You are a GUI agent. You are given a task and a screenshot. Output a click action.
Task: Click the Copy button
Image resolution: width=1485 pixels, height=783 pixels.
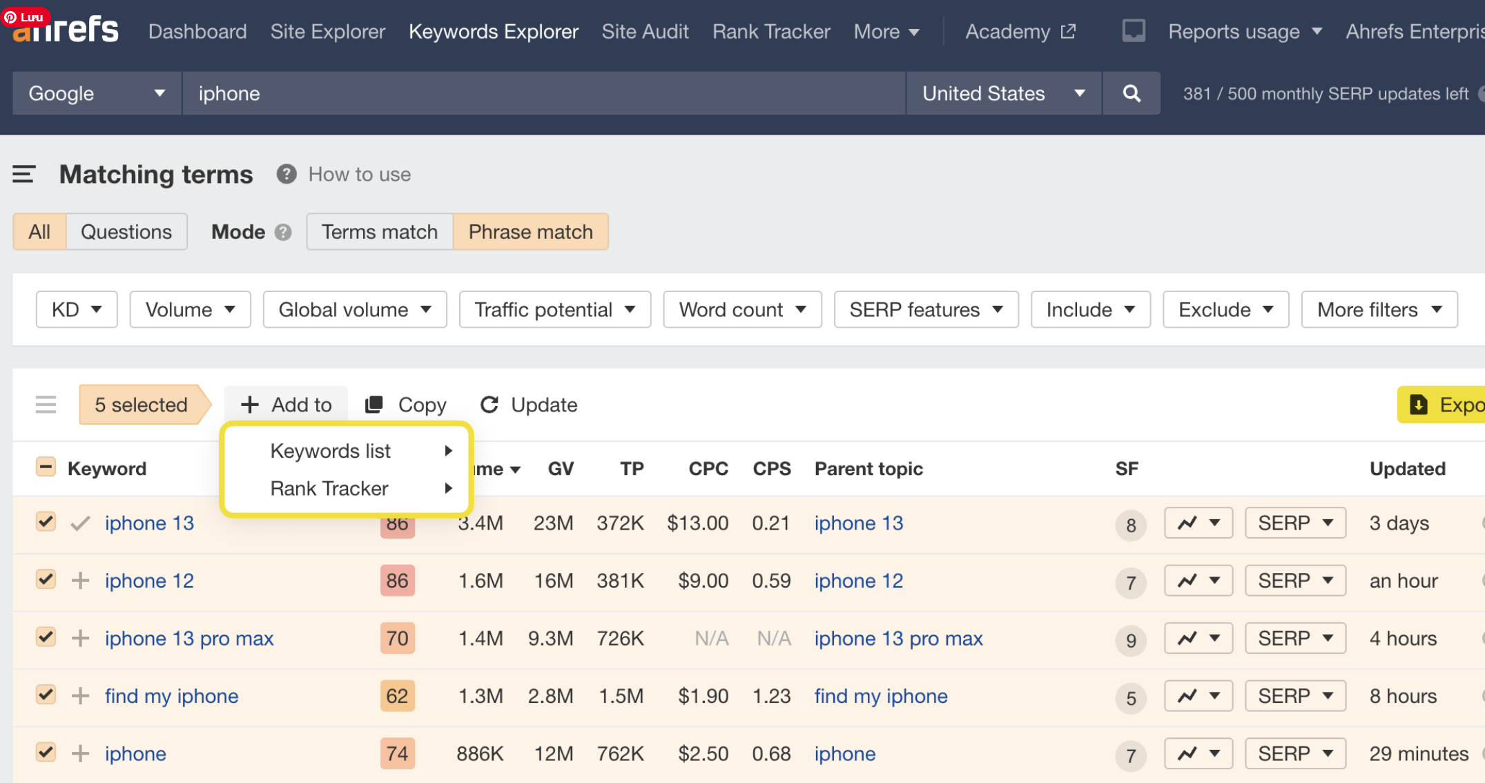(406, 405)
